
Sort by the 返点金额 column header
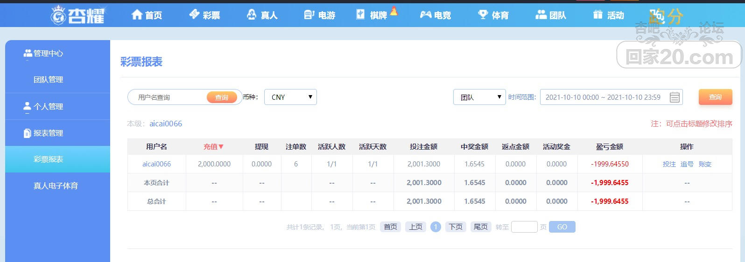[x=515, y=146]
